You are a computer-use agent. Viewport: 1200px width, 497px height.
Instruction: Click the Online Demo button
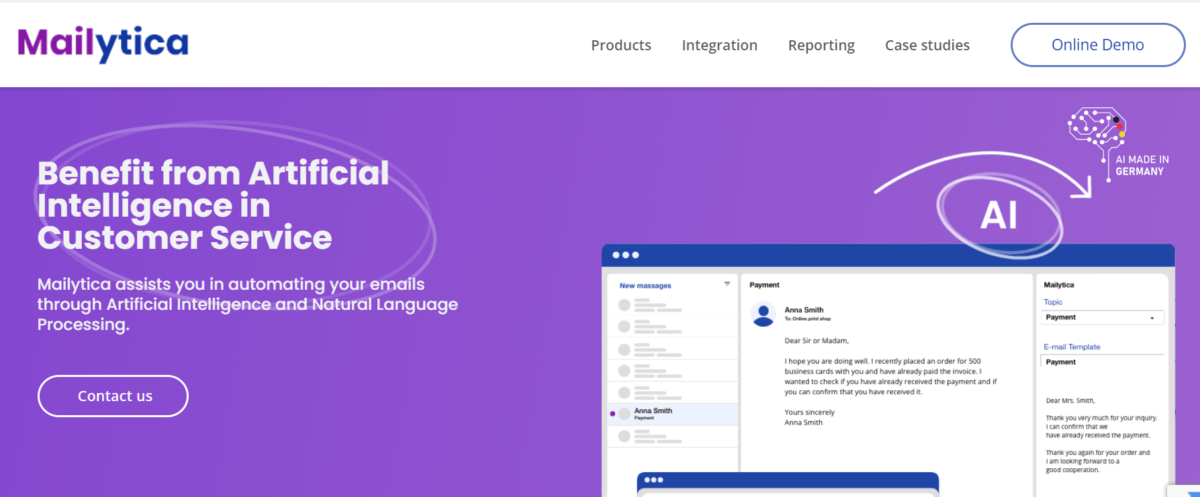[1097, 45]
